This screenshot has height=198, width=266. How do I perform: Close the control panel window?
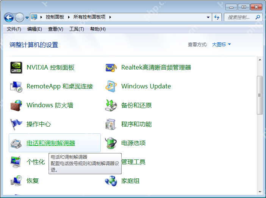256,7
